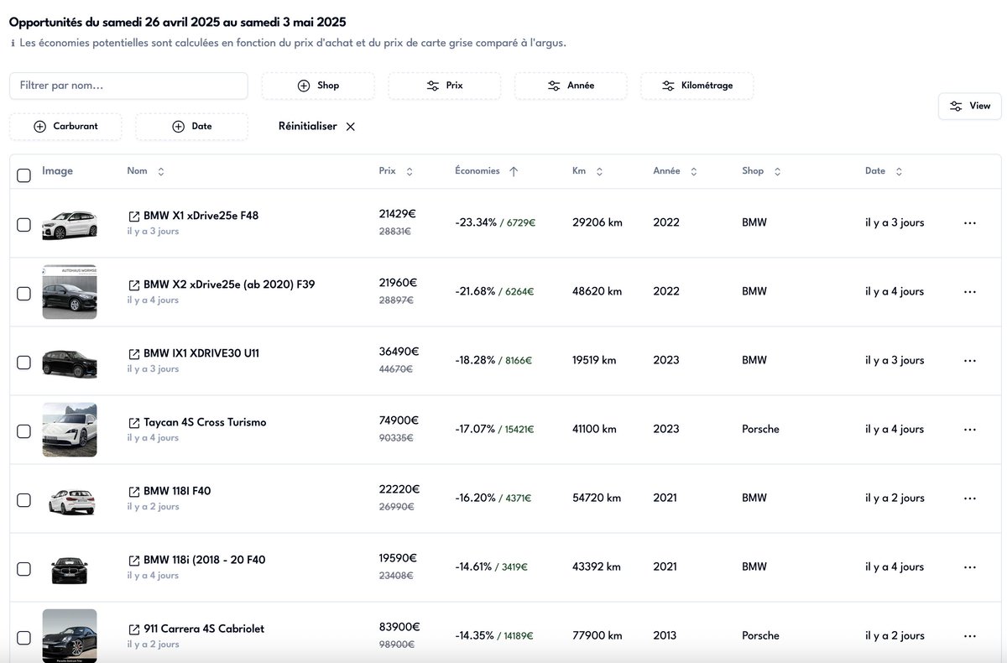Open the Prix filter dropdown

coord(444,86)
